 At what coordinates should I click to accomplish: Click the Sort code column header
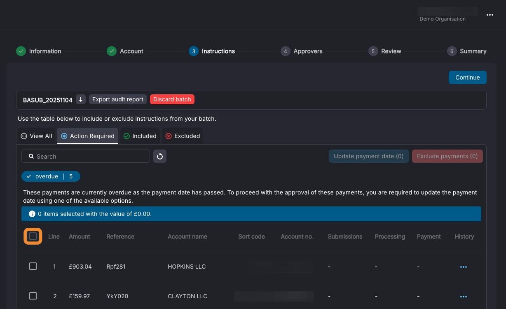tap(251, 236)
